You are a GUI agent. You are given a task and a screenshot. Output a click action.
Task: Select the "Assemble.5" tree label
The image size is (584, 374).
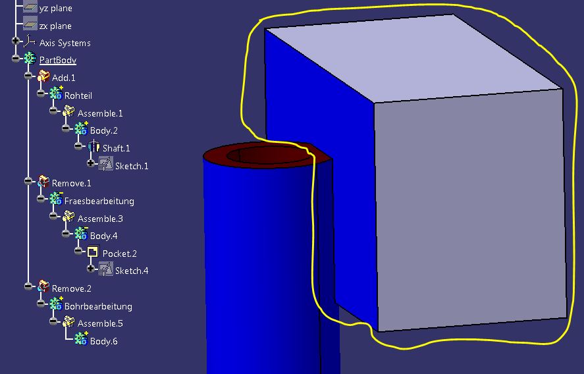tap(100, 323)
